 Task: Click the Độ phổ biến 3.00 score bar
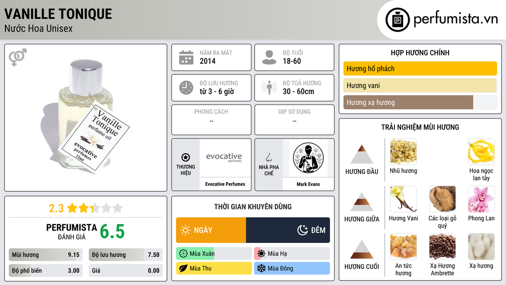45,271
